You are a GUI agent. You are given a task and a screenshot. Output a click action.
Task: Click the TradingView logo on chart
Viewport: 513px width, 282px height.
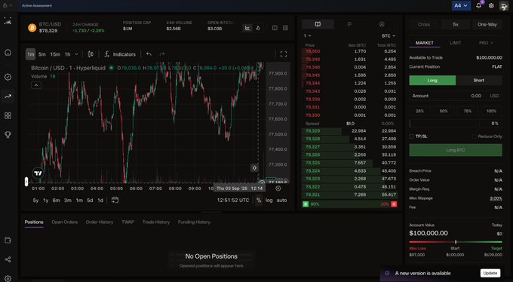click(x=38, y=173)
